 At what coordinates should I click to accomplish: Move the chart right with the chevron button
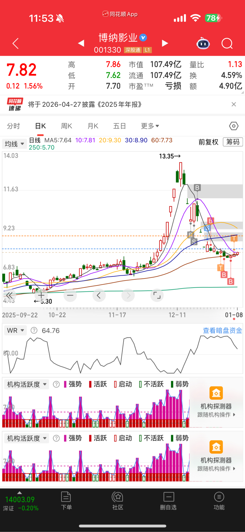click(128, 295)
